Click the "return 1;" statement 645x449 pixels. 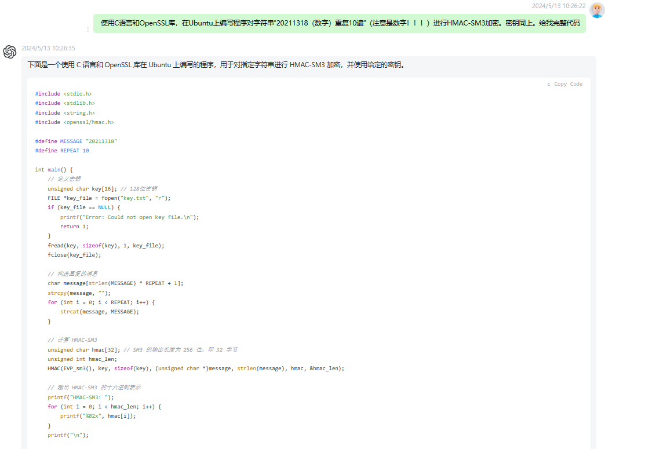point(74,226)
